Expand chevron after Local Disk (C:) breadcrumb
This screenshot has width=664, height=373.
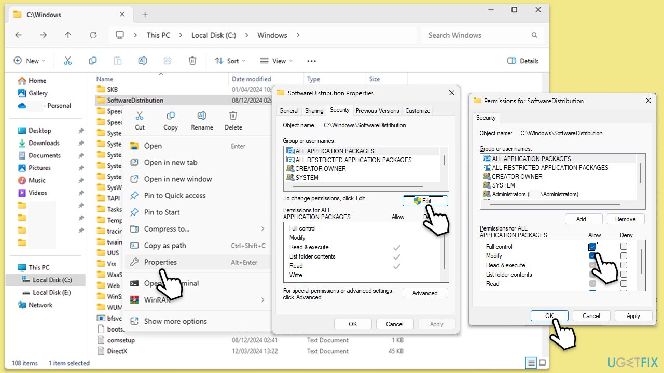click(246, 35)
